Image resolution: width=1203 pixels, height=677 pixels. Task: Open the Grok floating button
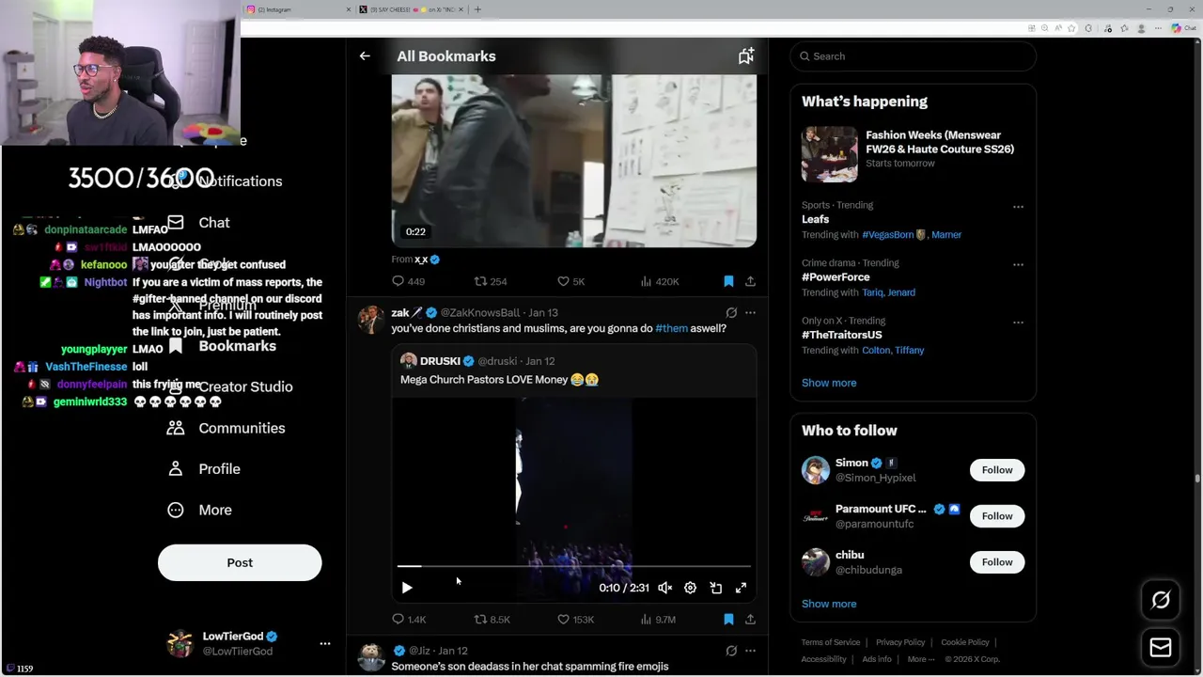pyautogui.click(x=1161, y=600)
